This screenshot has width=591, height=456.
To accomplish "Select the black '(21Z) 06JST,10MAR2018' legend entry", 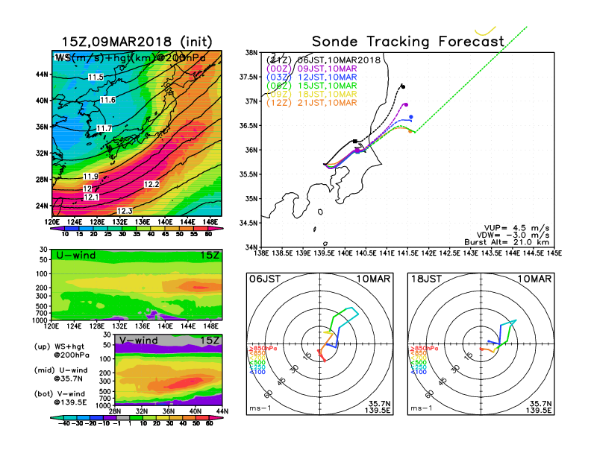I will (323, 60).
